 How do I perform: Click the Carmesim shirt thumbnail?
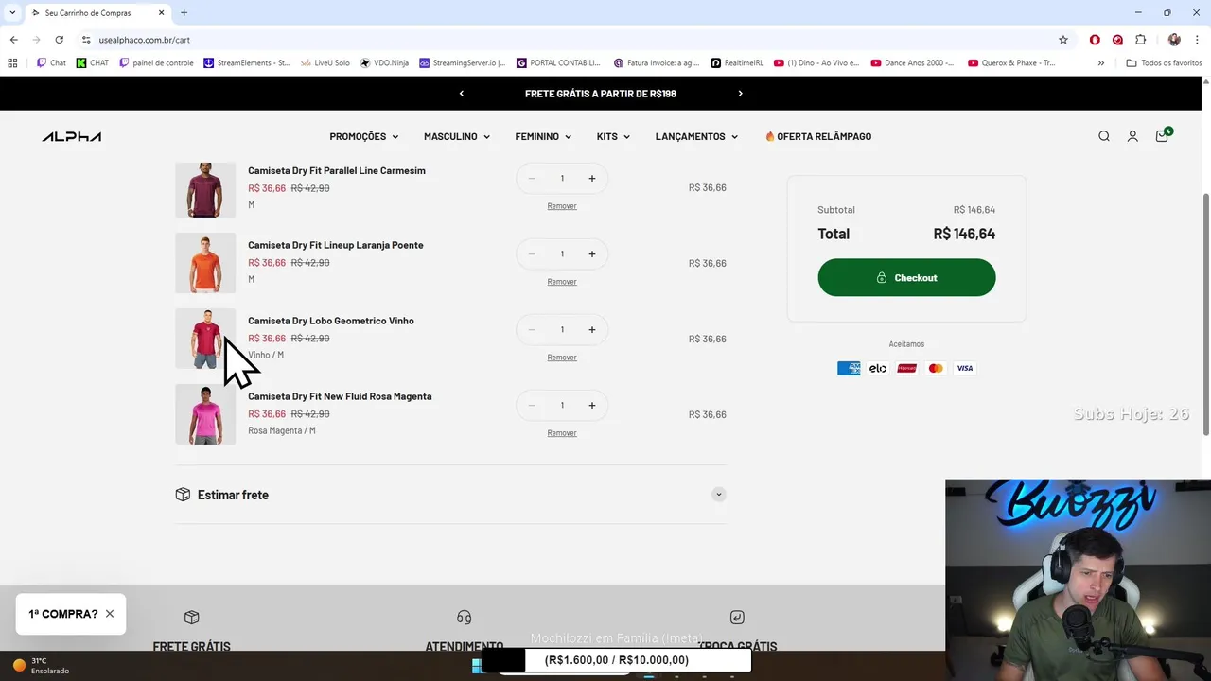click(x=205, y=189)
